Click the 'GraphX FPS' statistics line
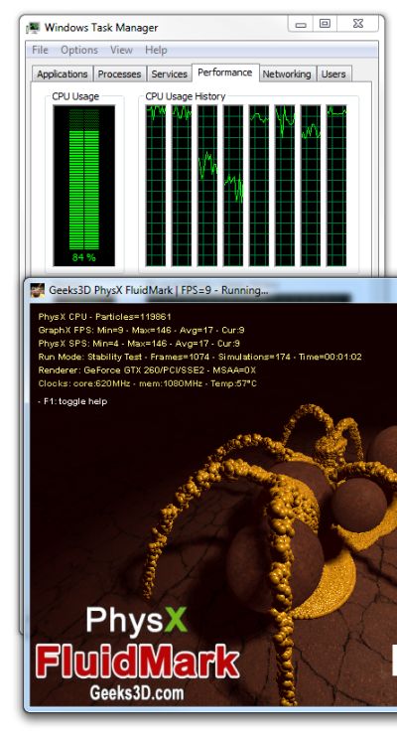Image resolution: width=397 pixels, height=739 pixels. pyautogui.click(x=141, y=330)
